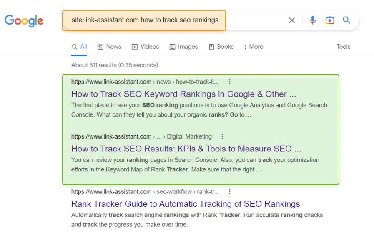Open the Tools options
Viewport: 374px width, 238px height.
(343, 47)
